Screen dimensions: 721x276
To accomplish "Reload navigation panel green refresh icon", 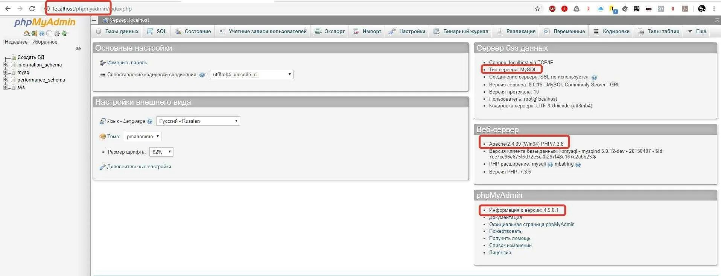I will (64, 33).
